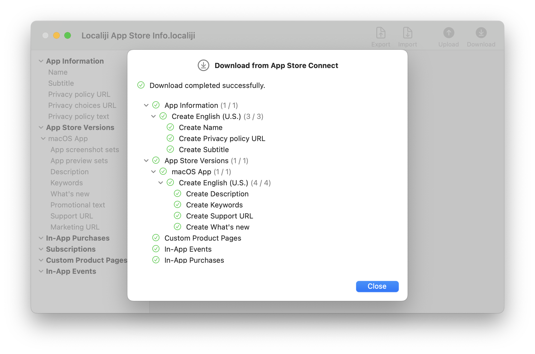Select Support URL in the sidebar
The width and height of the screenshot is (535, 354).
(72, 216)
